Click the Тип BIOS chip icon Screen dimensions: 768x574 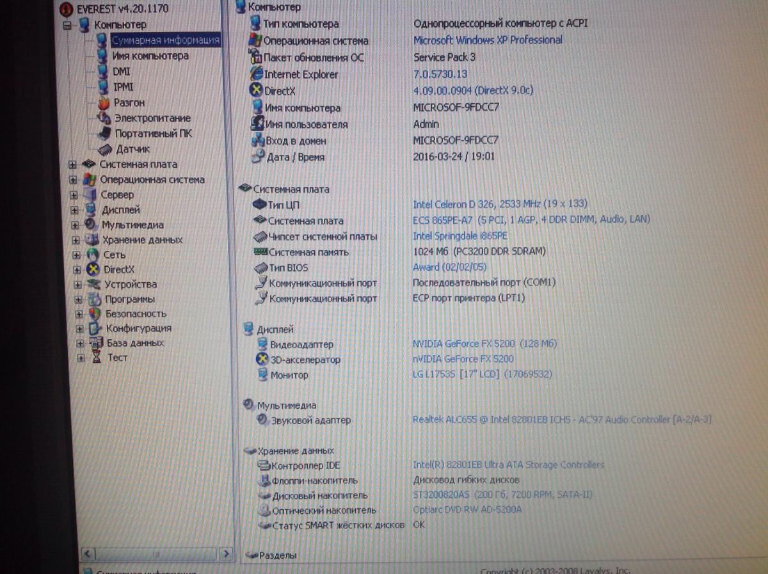pyautogui.click(x=260, y=267)
